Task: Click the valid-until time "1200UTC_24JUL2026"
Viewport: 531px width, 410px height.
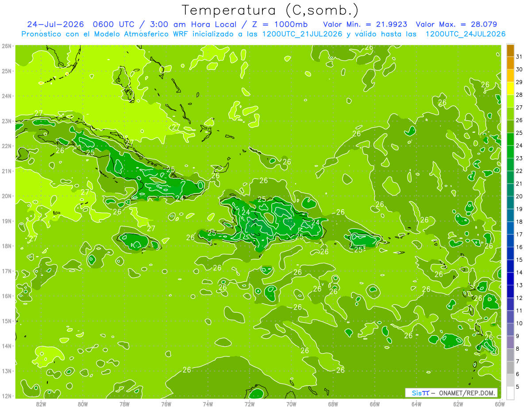Action: 465,34
